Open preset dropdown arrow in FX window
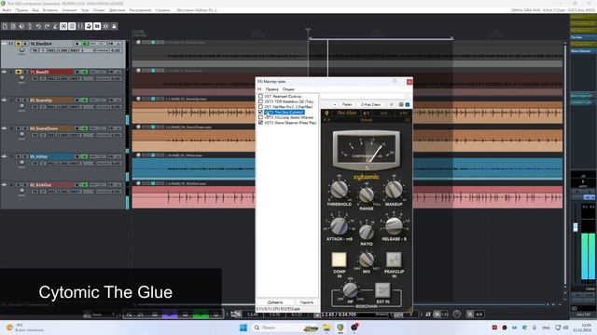The image size is (597, 335). pyautogui.click(x=335, y=104)
